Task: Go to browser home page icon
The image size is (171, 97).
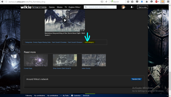Action: coord(147,2)
